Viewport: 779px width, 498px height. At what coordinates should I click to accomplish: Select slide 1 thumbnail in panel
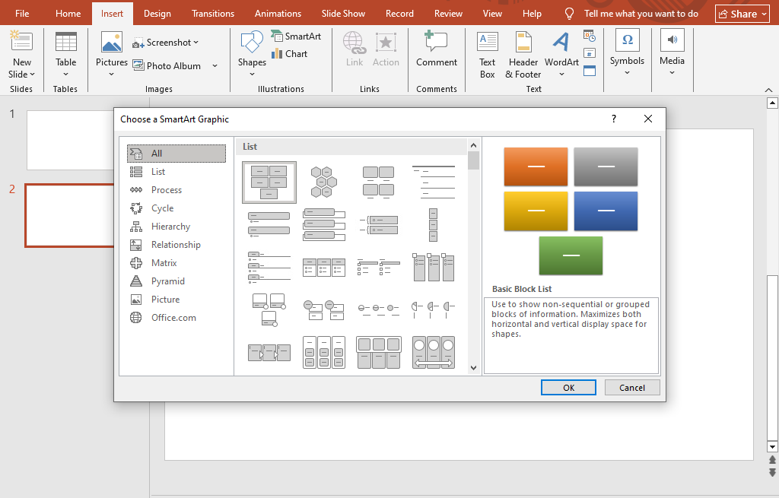point(71,140)
